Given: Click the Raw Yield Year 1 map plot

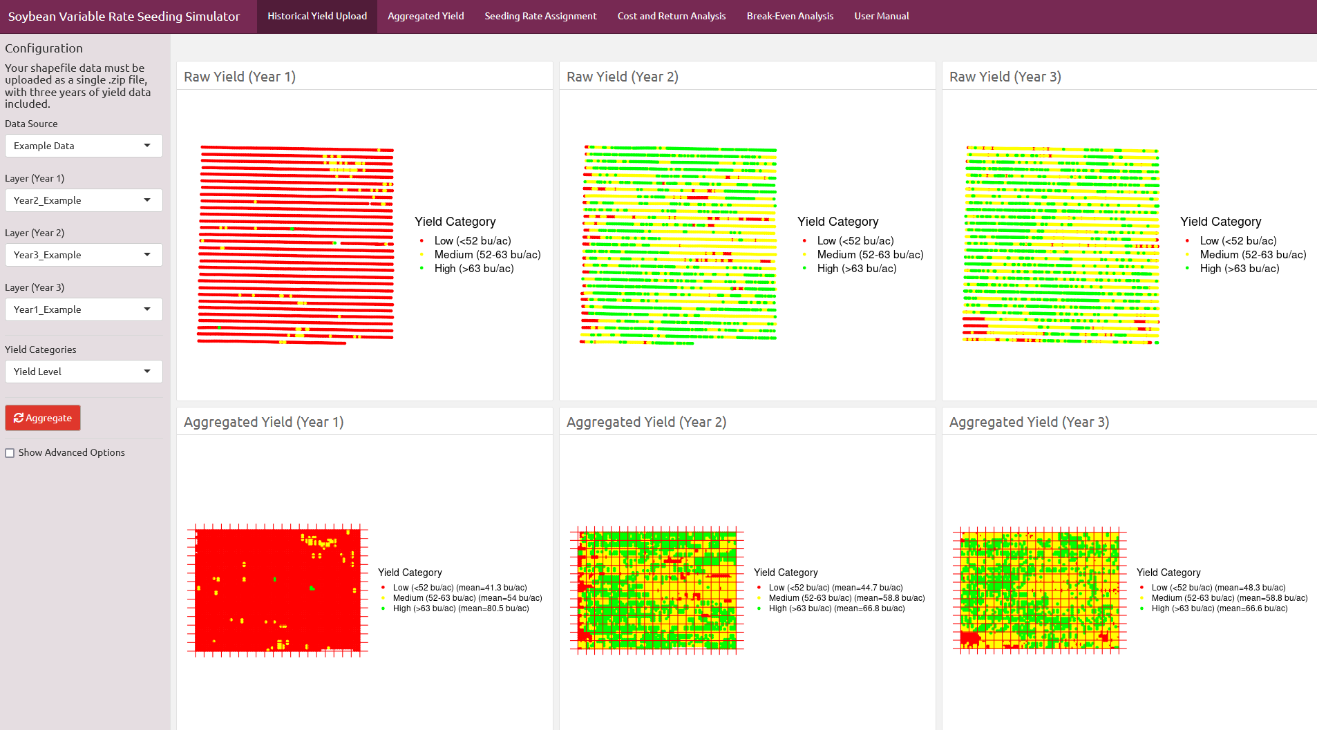Looking at the screenshot, I should click(x=296, y=244).
